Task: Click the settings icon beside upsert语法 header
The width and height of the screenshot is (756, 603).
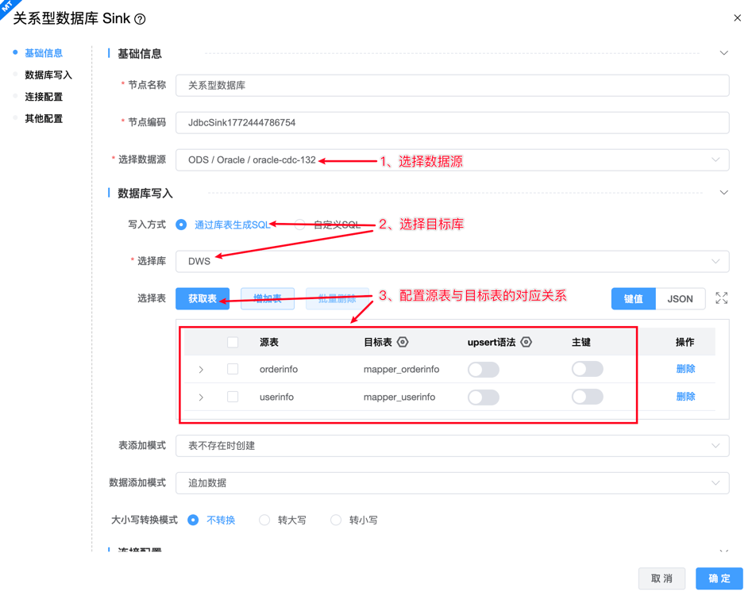Action: (526, 342)
